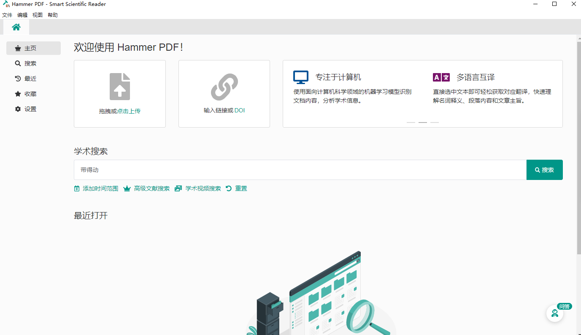Viewport: 581px width, 335px height.
Task: Click the 点击上传 link
Action: (x=129, y=111)
